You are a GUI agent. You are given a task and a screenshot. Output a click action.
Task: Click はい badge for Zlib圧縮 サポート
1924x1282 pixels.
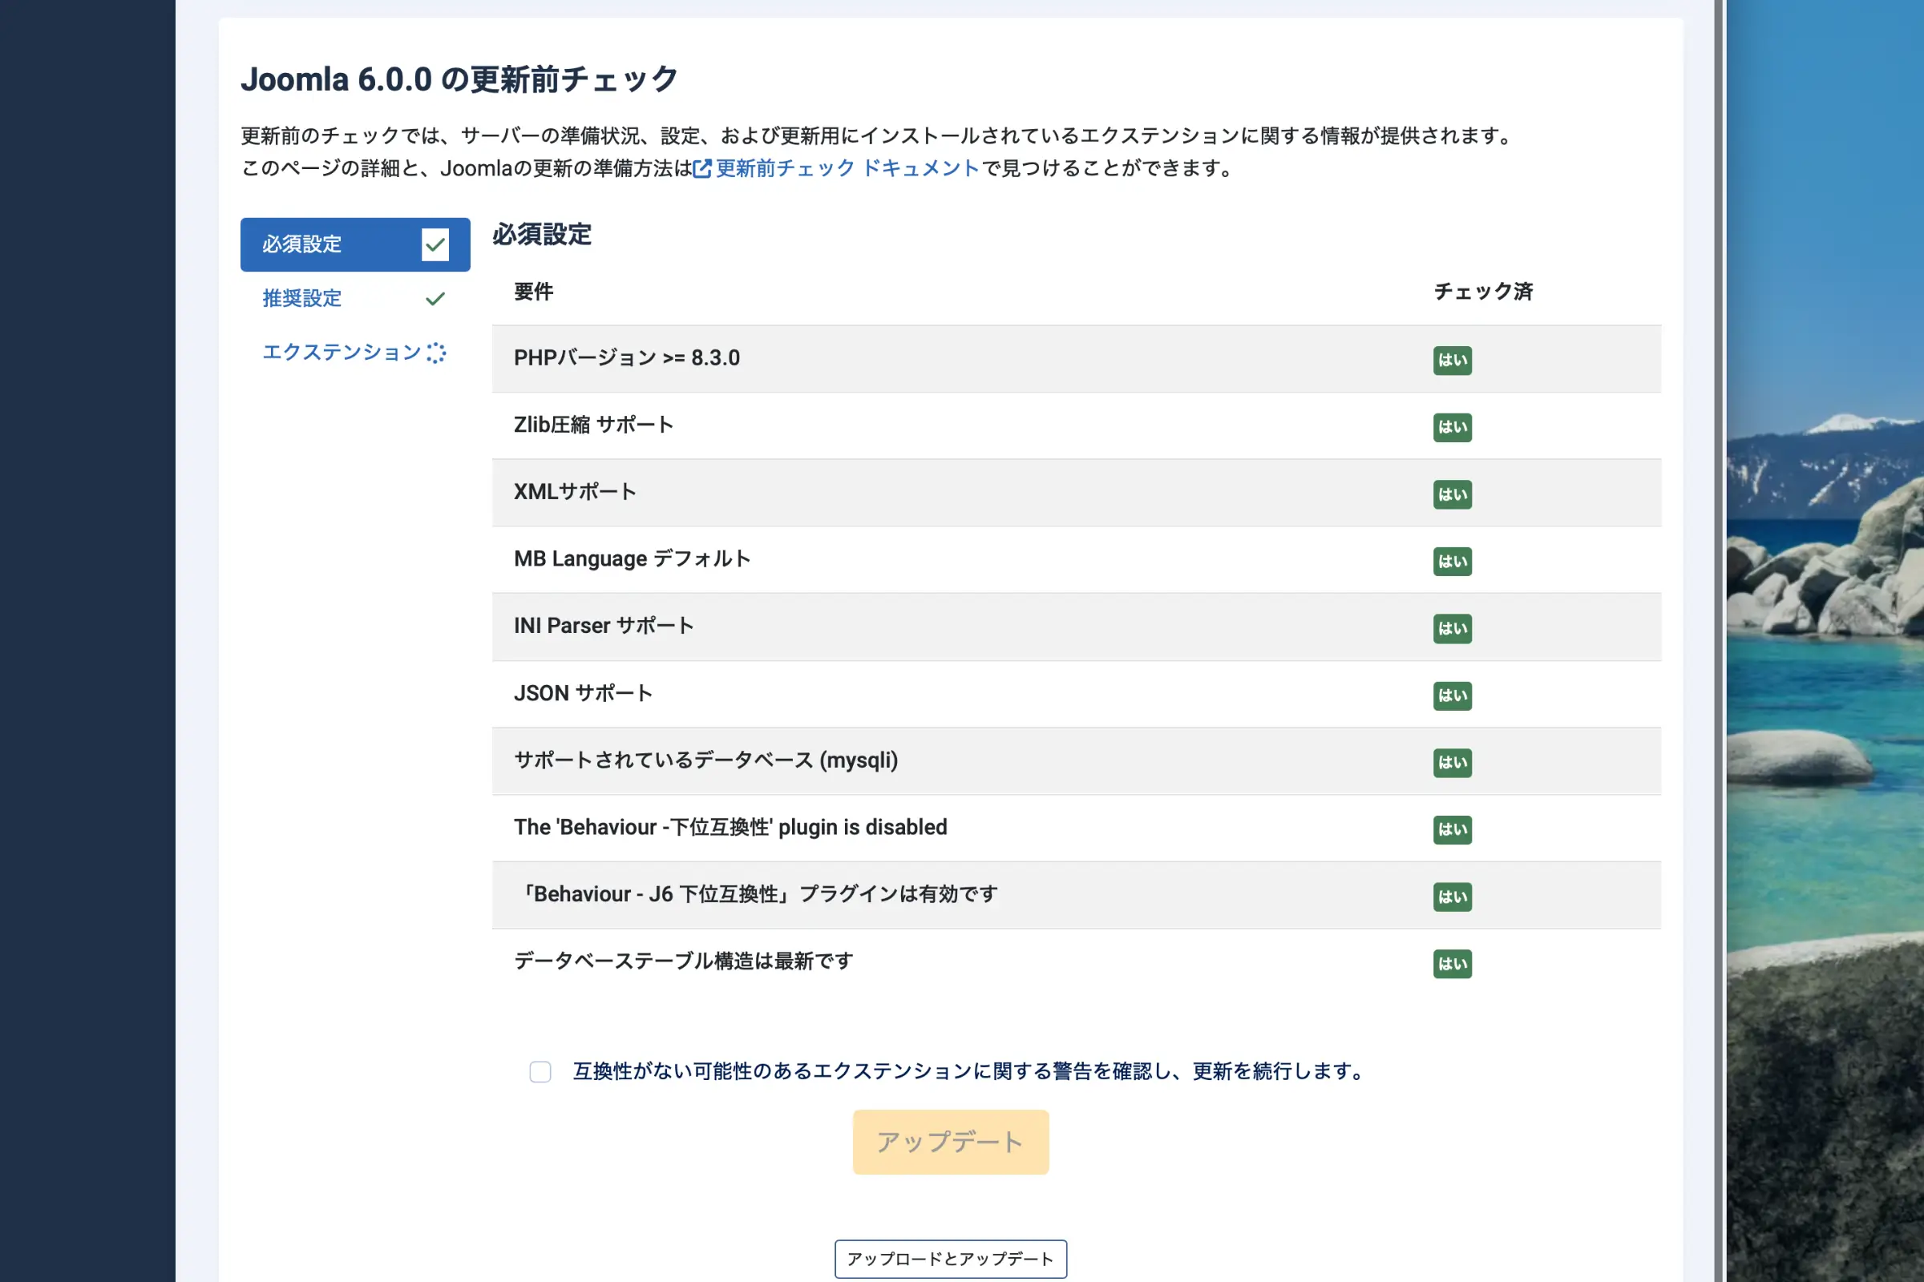[x=1452, y=427]
